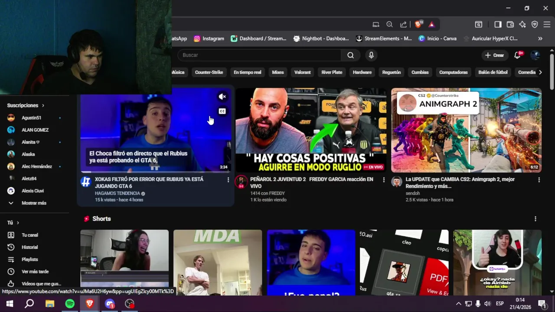Open the Nightbot Dashboard bookmark
This screenshot has width=555, height=312.
coord(321,39)
